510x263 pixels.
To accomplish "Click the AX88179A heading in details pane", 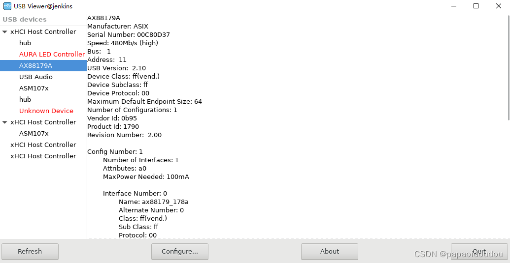I will click(103, 18).
